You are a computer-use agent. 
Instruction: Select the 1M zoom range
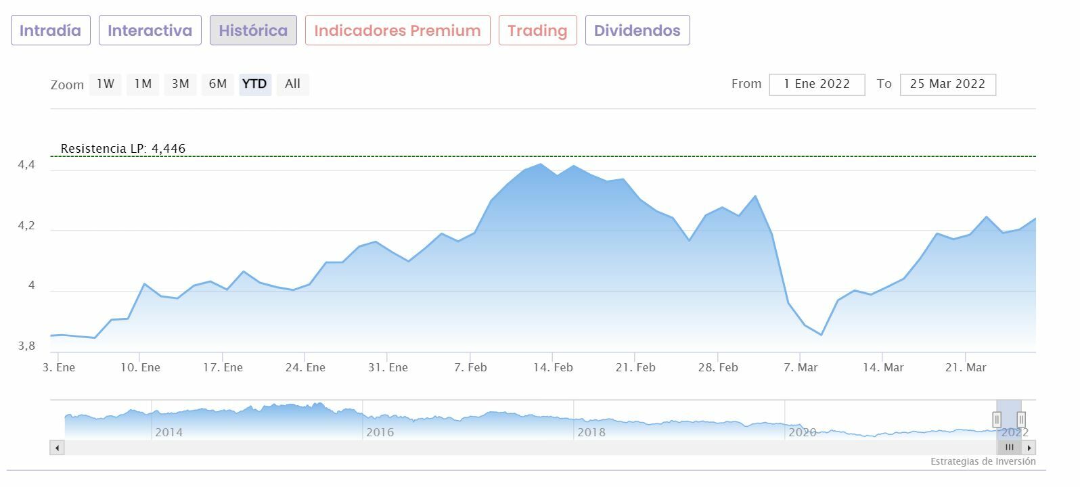[x=143, y=84]
